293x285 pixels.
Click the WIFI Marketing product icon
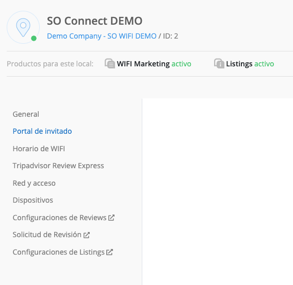point(110,64)
